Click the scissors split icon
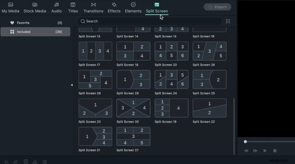The width and height of the screenshot is (295, 164). (x=35, y=161)
